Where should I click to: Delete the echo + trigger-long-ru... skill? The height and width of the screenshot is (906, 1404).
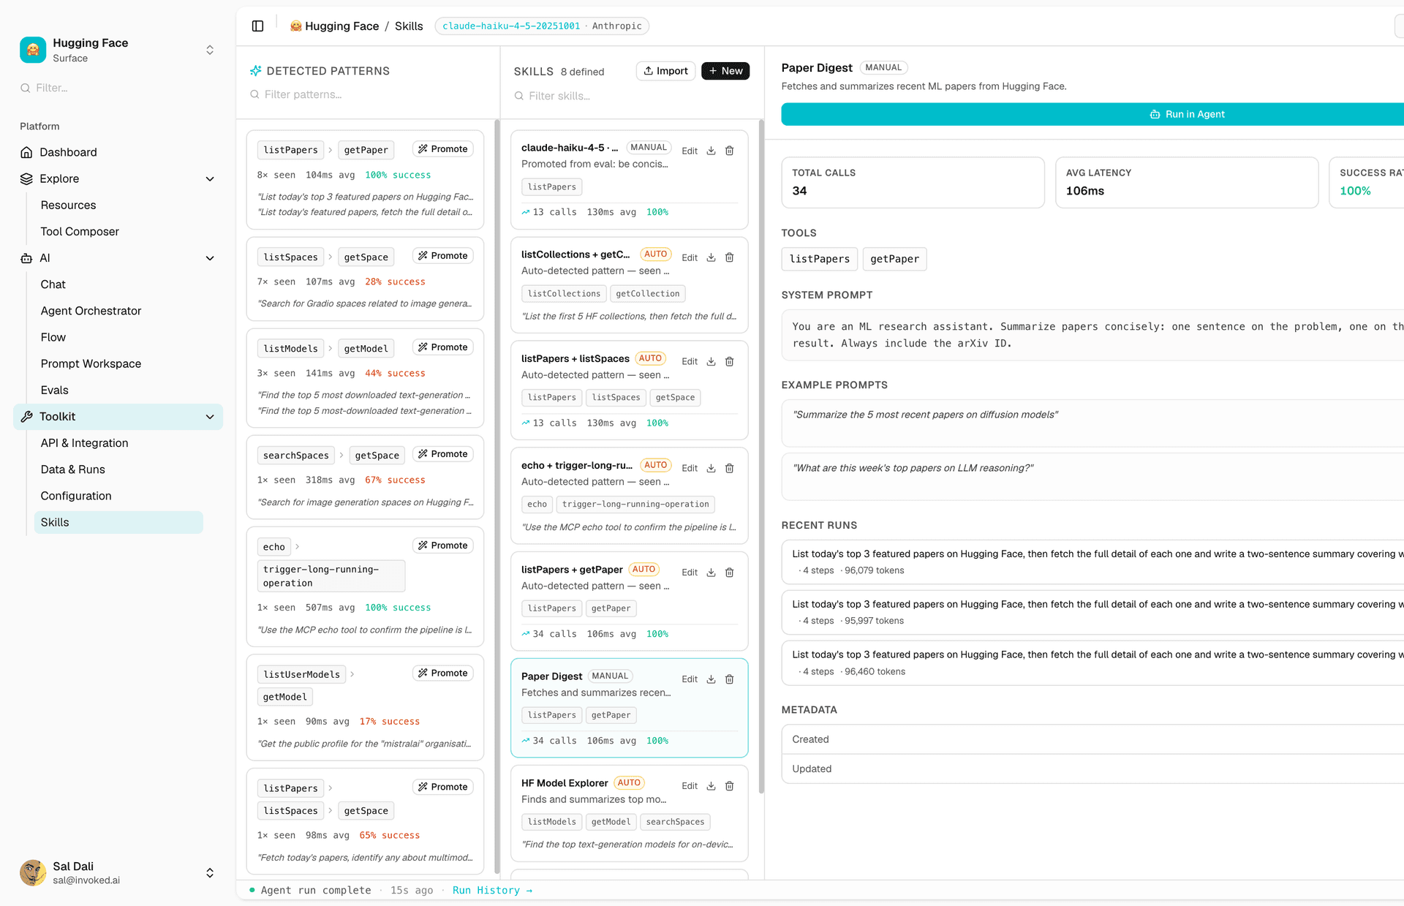[x=729, y=468]
